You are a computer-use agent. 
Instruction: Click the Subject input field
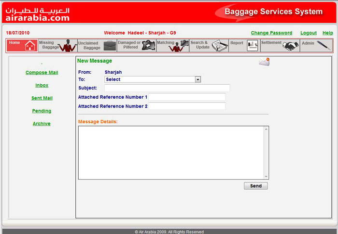coord(167,88)
